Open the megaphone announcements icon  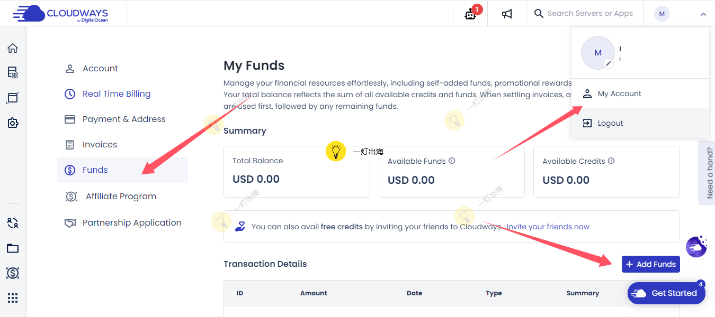507,14
